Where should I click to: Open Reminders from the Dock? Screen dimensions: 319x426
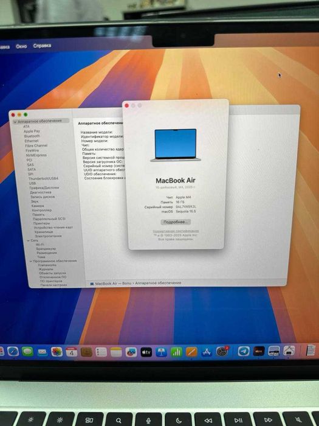[101, 352]
